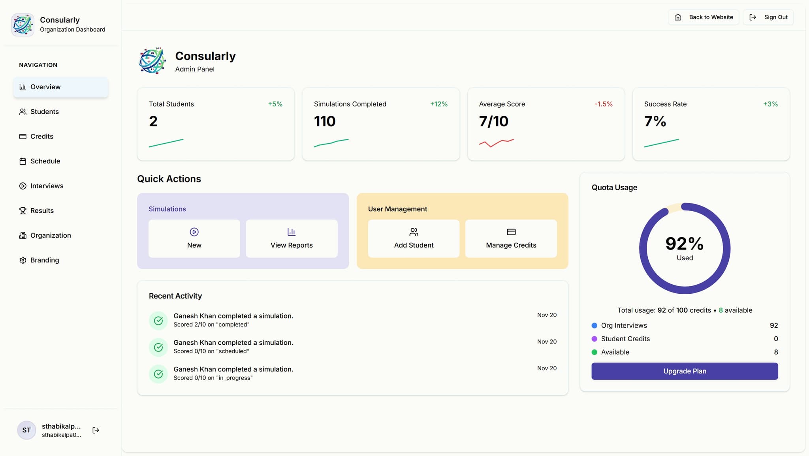Screen dimensions: 809x456
Task: Select Branding in the navigation
Action: click(44, 260)
